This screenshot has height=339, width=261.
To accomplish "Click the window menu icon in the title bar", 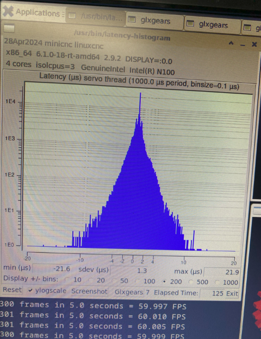I will pyautogui.click(x=9, y=28).
